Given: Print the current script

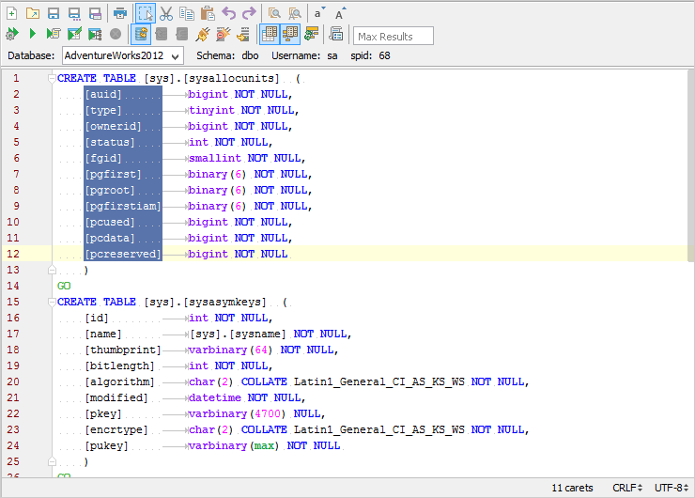Looking at the screenshot, I should [120, 14].
